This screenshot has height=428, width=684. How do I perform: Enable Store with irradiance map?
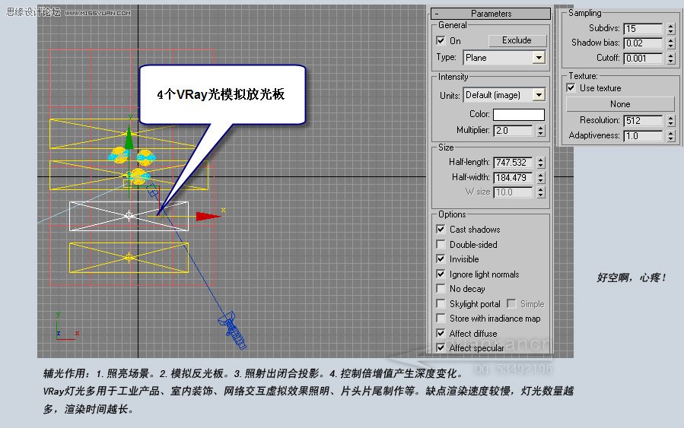point(441,319)
